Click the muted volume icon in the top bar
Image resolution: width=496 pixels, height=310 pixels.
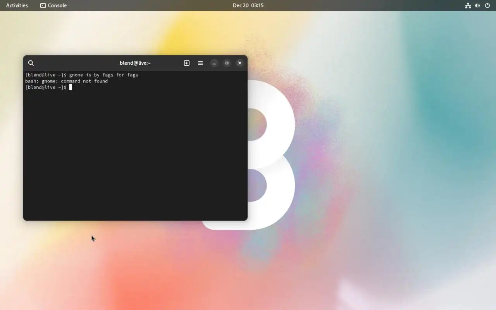coord(478,5)
